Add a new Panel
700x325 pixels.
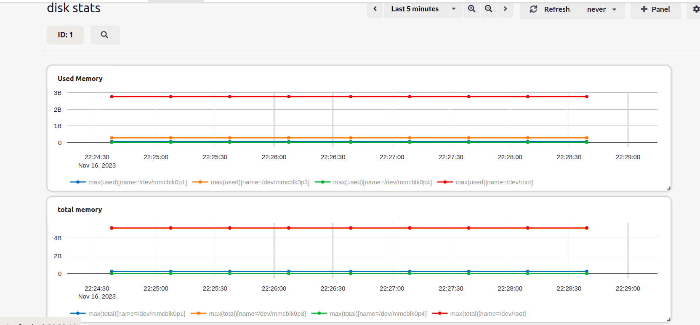pyautogui.click(x=655, y=9)
